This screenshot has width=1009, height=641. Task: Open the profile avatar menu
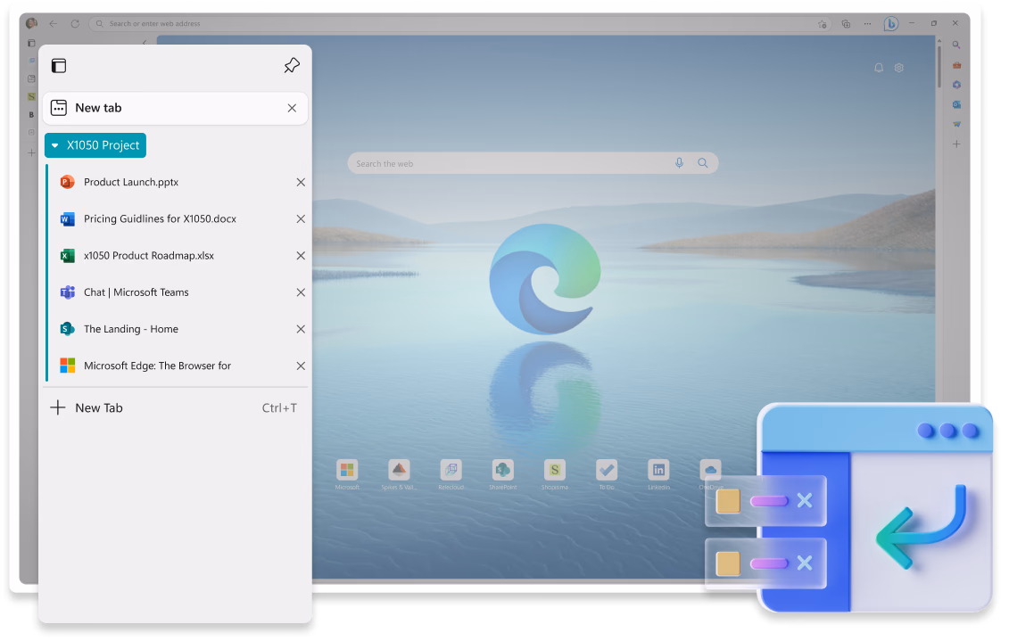[x=31, y=24]
